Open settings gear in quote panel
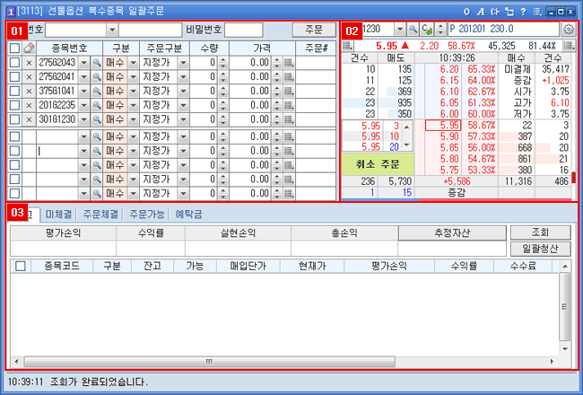This screenshot has width=583, height=395. pos(568,29)
